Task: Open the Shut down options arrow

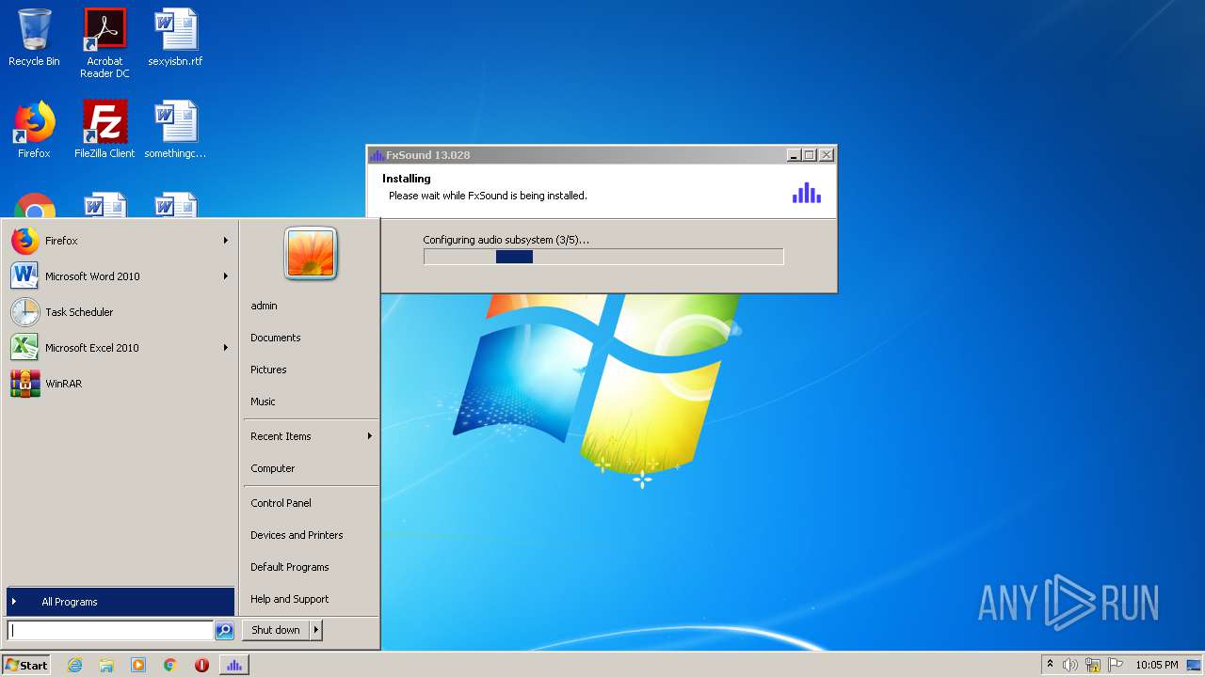Action: click(316, 630)
